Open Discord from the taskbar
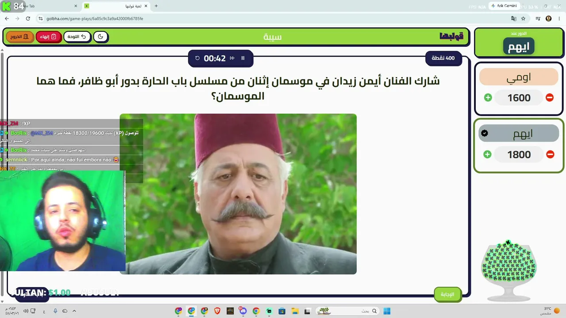The width and height of the screenshot is (566, 318). tap(243, 311)
